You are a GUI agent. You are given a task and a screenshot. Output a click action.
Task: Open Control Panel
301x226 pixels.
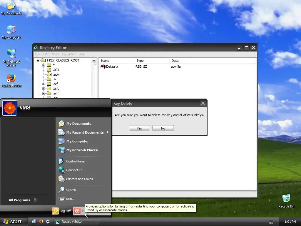pos(72,161)
